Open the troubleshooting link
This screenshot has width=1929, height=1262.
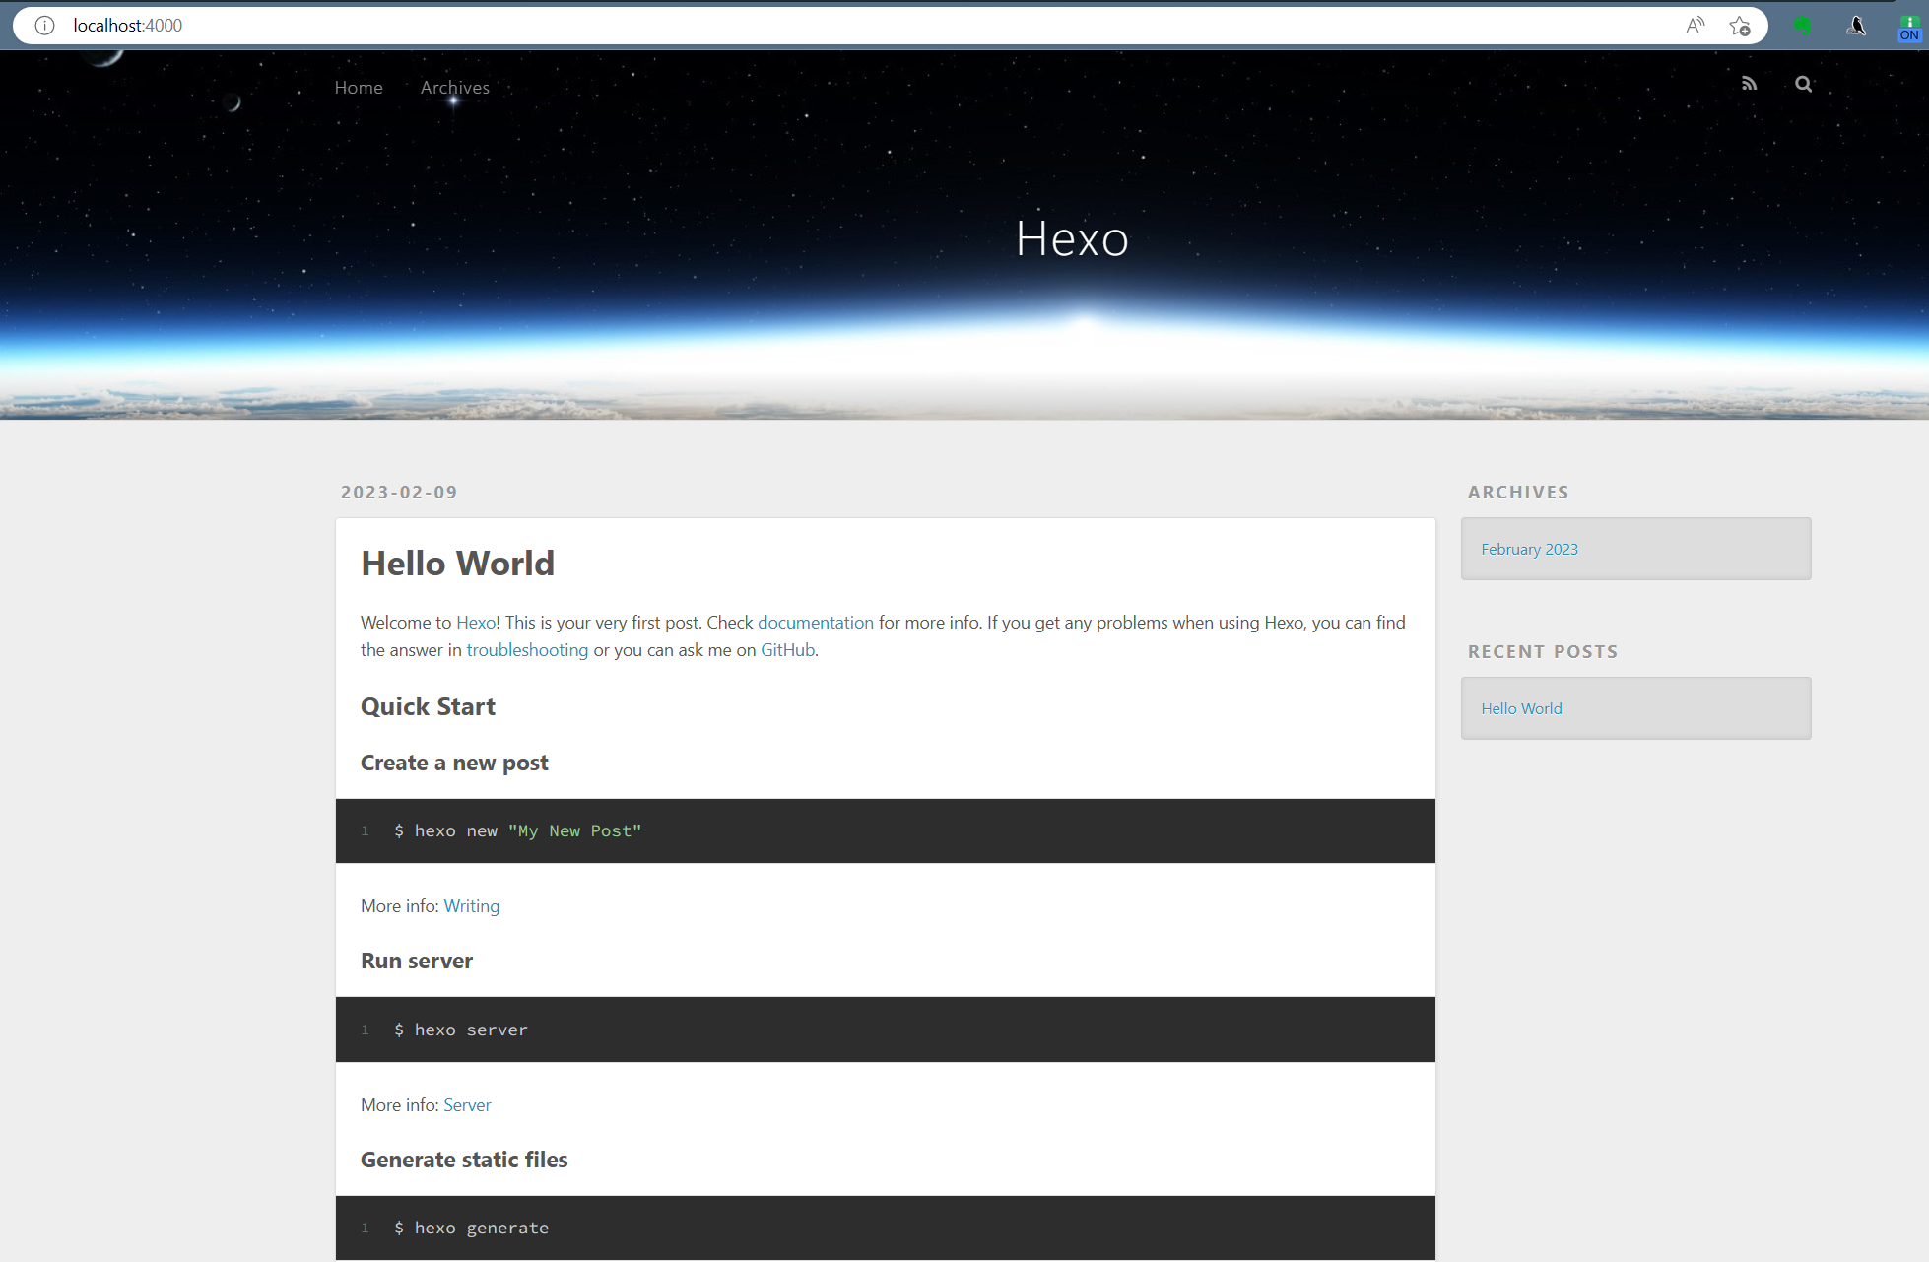point(527,650)
